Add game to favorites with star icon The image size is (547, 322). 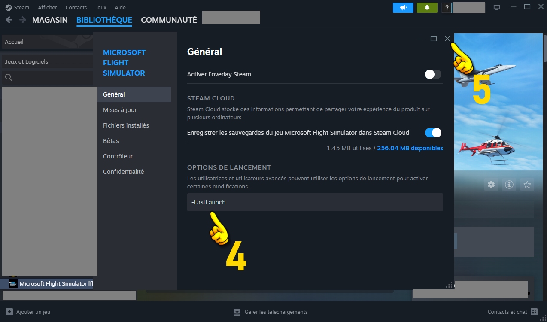527,185
